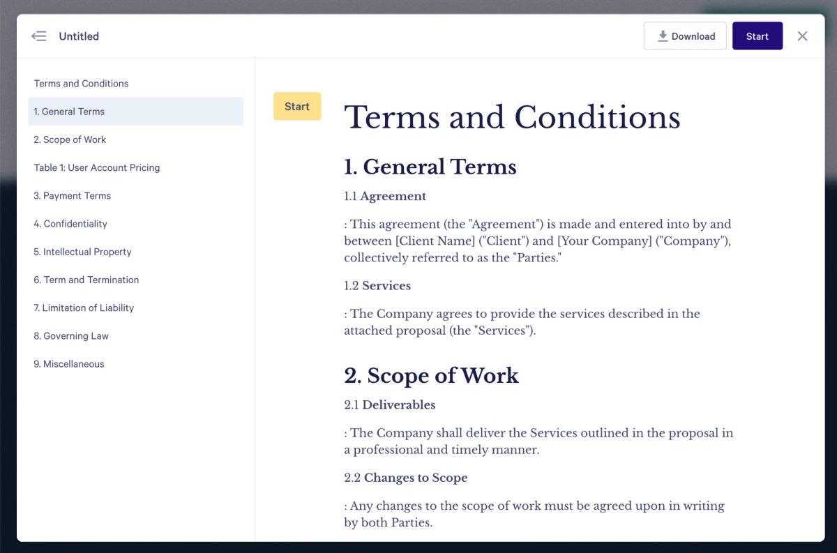Viewport: 837px width, 553px height.
Task: Open the General Terms section
Action: (x=69, y=111)
